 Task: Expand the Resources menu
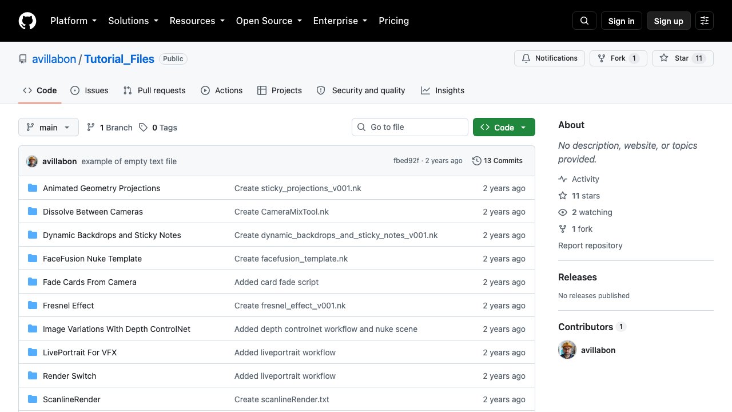tap(197, 21)
